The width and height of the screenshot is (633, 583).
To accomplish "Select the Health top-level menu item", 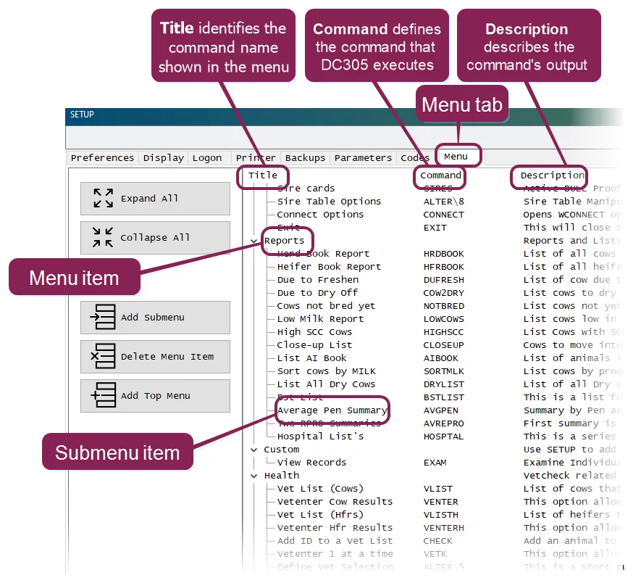I will 282,476.
